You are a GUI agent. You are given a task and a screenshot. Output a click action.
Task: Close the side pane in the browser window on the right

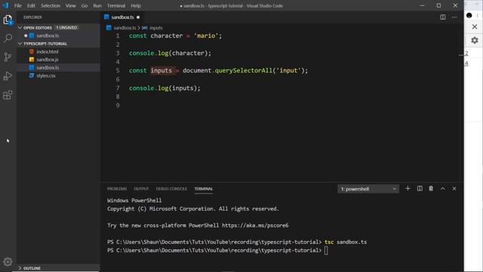click(475, 27)
